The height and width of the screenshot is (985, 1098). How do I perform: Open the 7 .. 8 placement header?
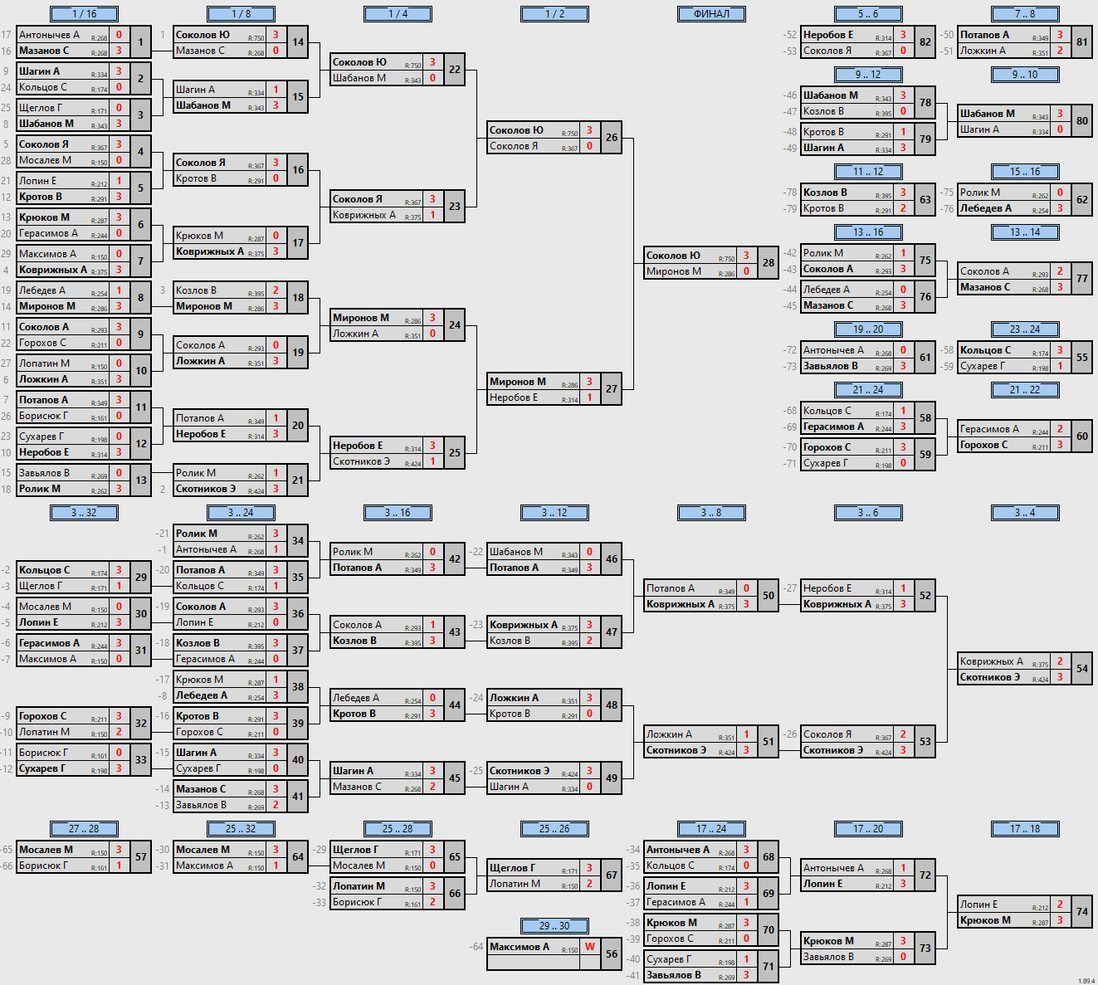(x=1025, y=13)
